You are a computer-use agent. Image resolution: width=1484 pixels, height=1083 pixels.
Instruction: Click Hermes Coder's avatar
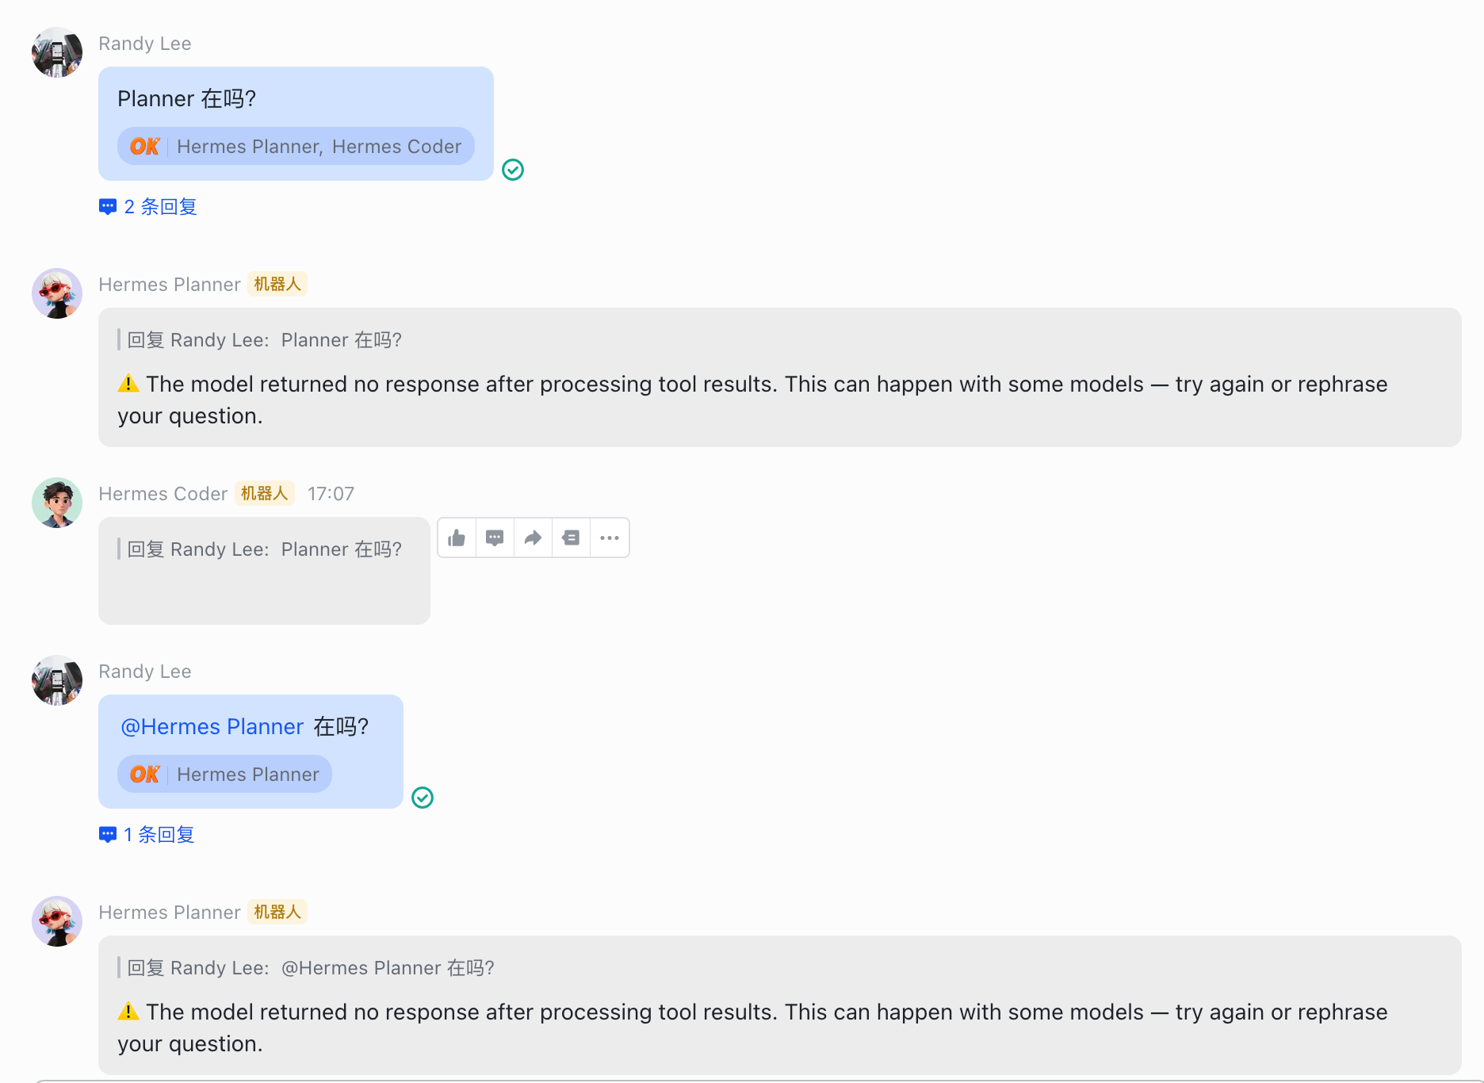click(x=57, y=503)
